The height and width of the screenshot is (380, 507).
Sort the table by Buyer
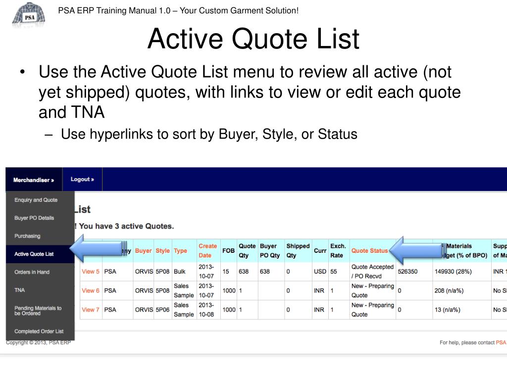pos(143,251)
